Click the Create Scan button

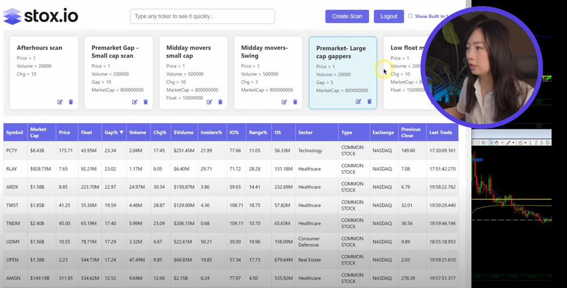(347, 16)
